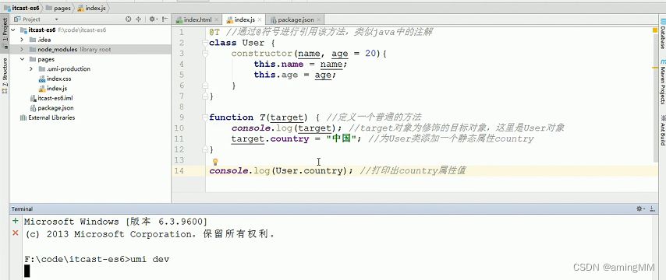
Task: Collapse the pages folder
Action: [22, 59]
